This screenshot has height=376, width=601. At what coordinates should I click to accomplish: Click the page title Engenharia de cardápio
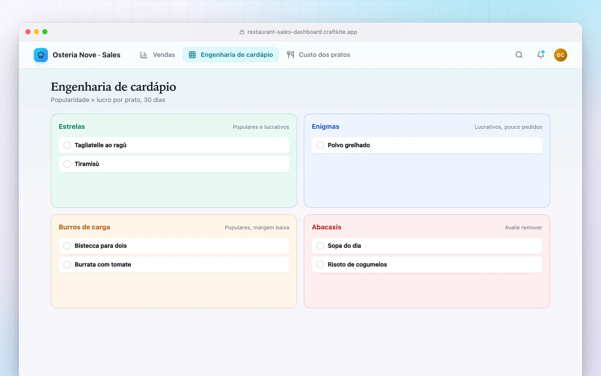pos(114,87)
